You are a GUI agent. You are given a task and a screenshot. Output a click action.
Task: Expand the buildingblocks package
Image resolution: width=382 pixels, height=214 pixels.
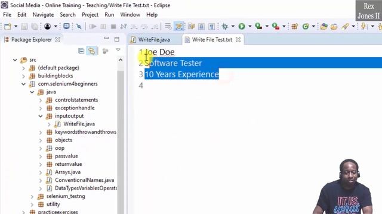(x=24, y=76)
